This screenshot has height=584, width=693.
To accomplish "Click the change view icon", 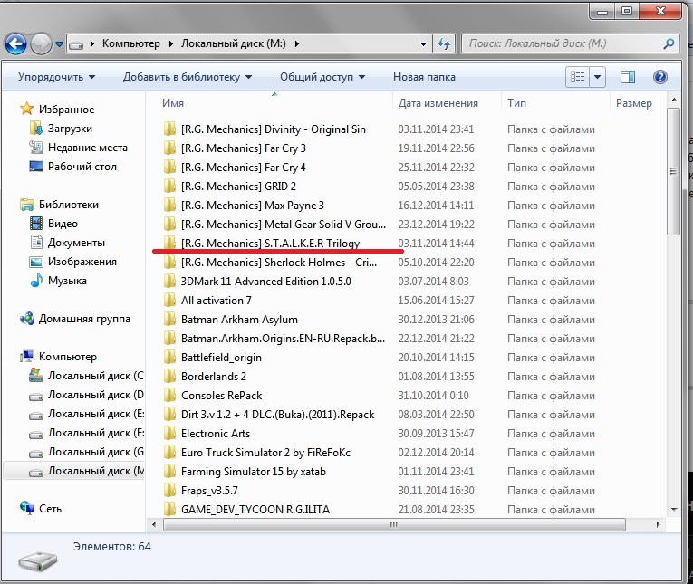I will click(578, 77).
